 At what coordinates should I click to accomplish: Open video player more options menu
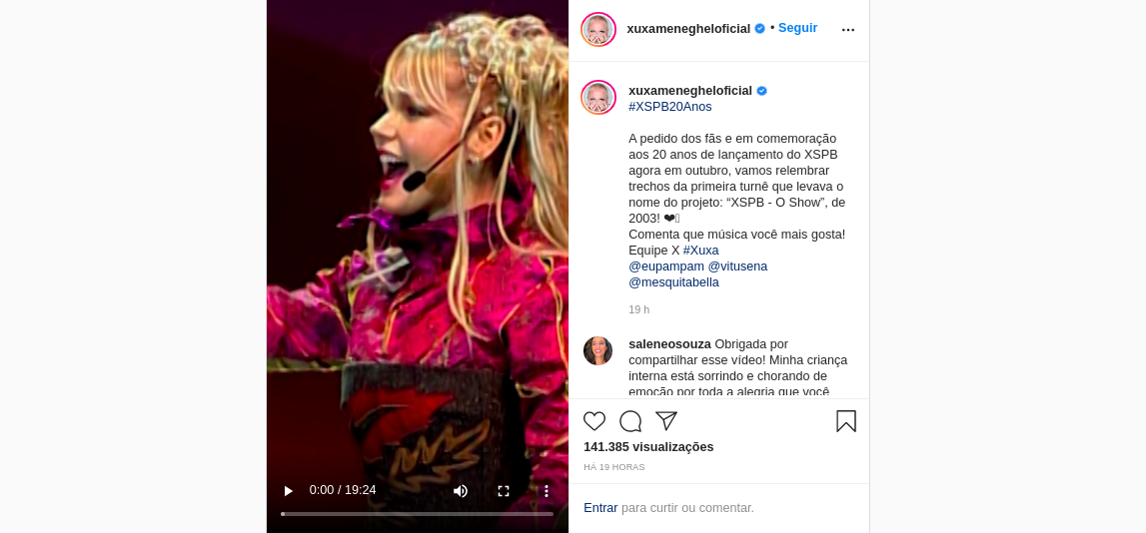pos(546,491)
